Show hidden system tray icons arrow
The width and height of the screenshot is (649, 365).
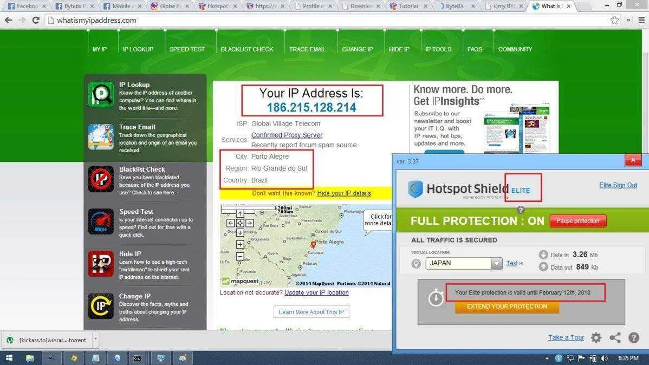(x=547, y=359)
